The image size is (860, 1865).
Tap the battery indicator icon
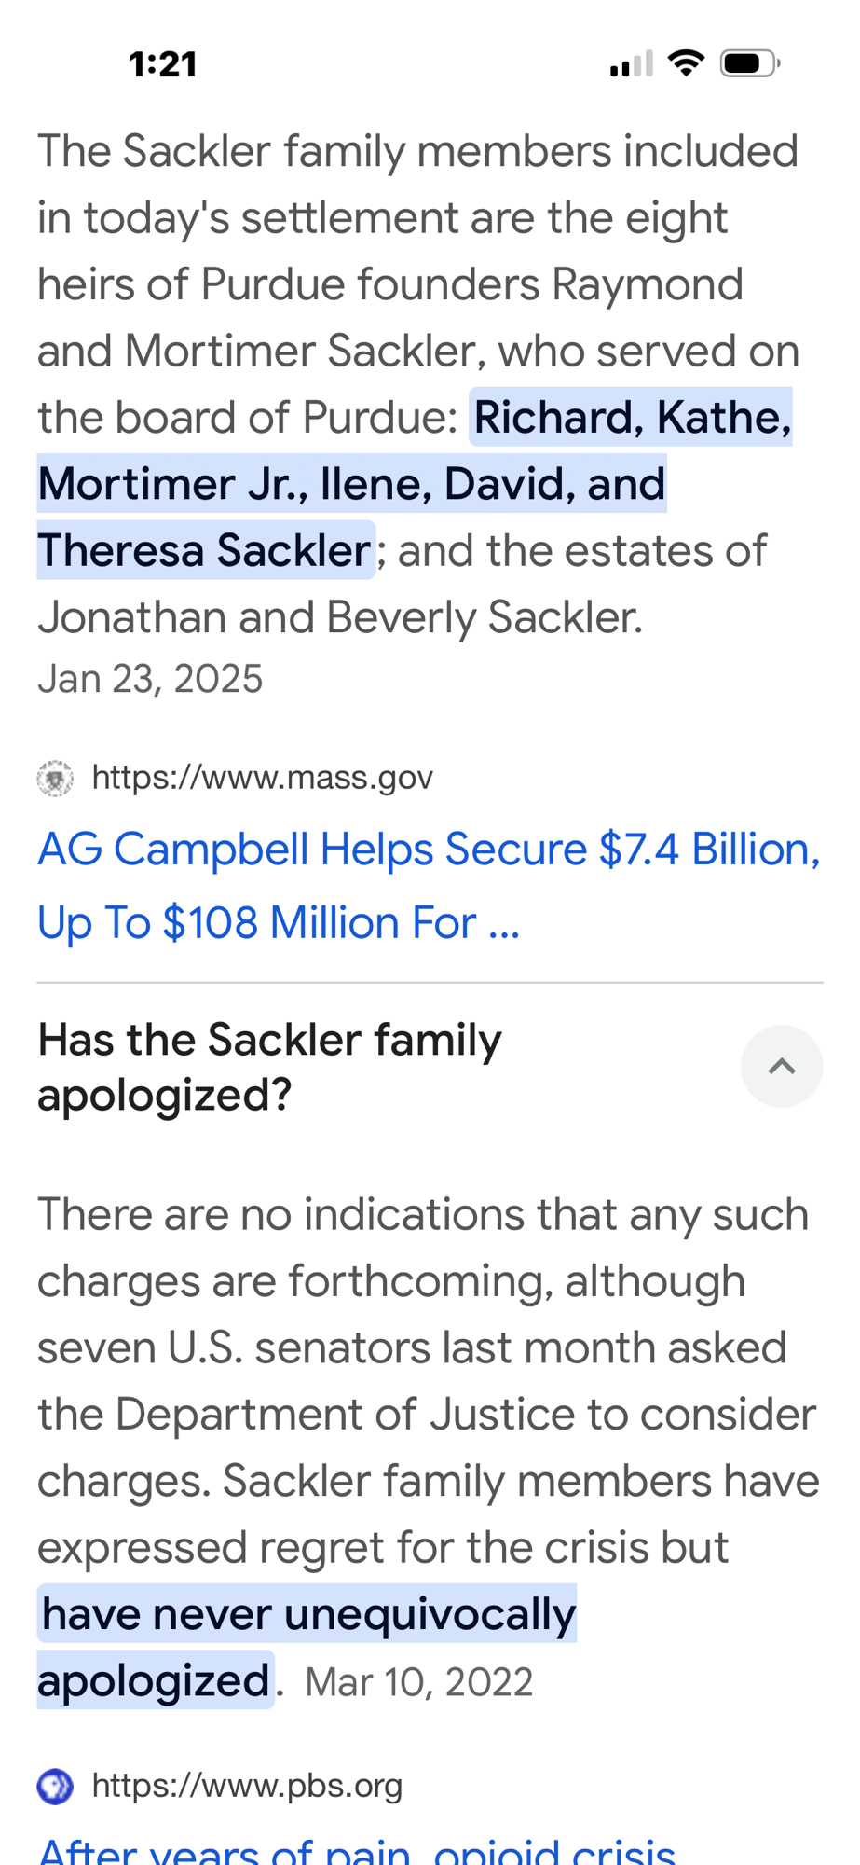[x=750, y=63]
